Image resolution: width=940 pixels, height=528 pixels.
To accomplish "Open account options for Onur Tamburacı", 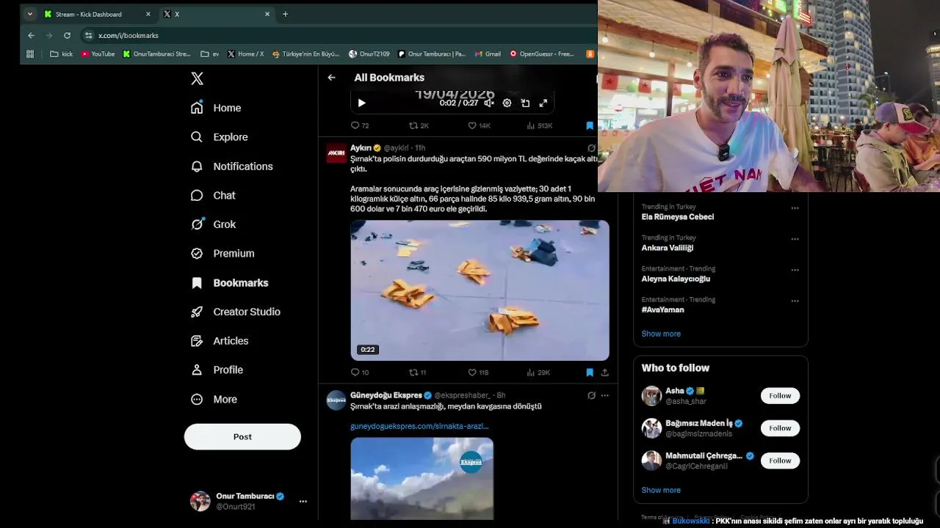I will [303, 501].
